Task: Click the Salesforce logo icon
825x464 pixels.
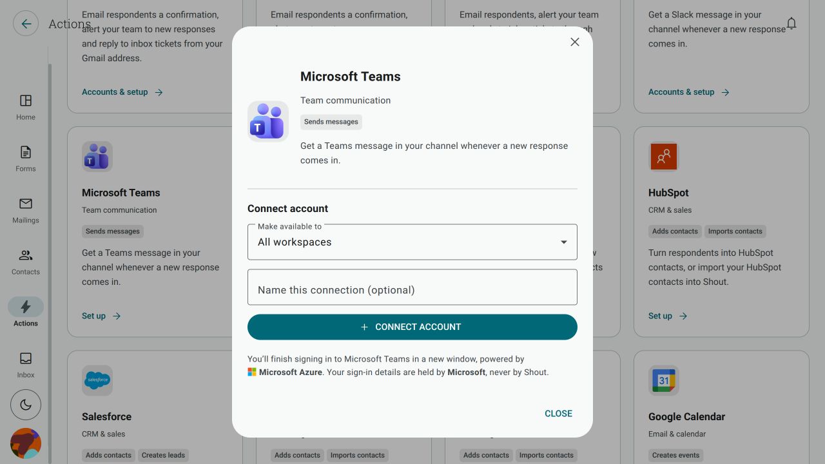Action: click(97, 381)
